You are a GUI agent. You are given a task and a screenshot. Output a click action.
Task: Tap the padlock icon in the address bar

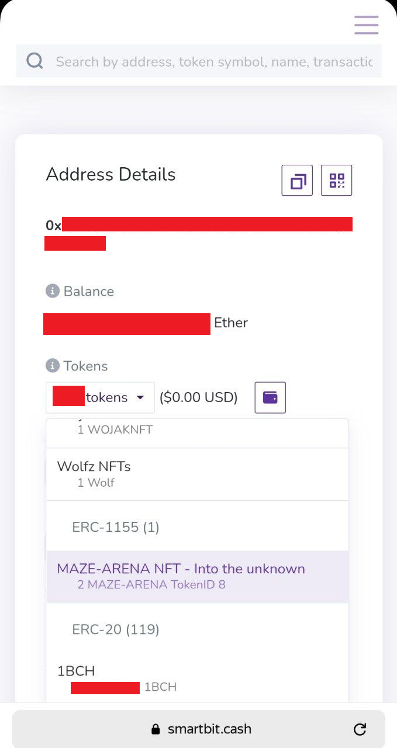(156, 729)
